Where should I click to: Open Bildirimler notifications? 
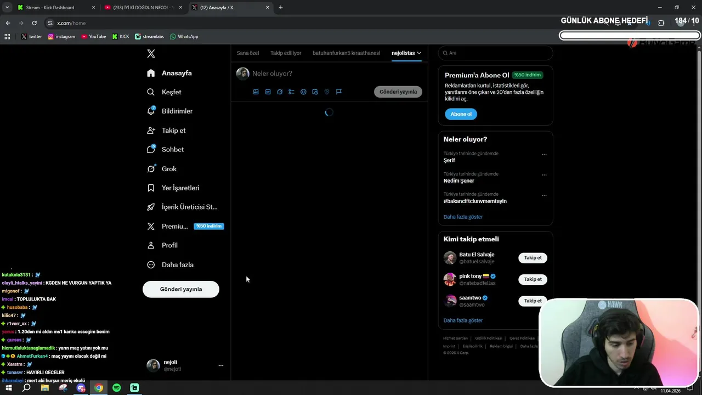coord(169,111)
